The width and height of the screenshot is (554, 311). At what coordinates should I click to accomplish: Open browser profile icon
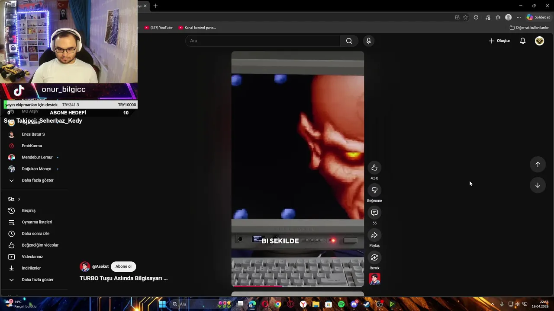pyautogui.click(x=509, y=17)
